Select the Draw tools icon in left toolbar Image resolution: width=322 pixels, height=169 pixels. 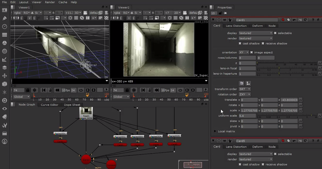point(4,18)
